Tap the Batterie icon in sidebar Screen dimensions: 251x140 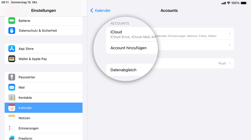(12, 21)
